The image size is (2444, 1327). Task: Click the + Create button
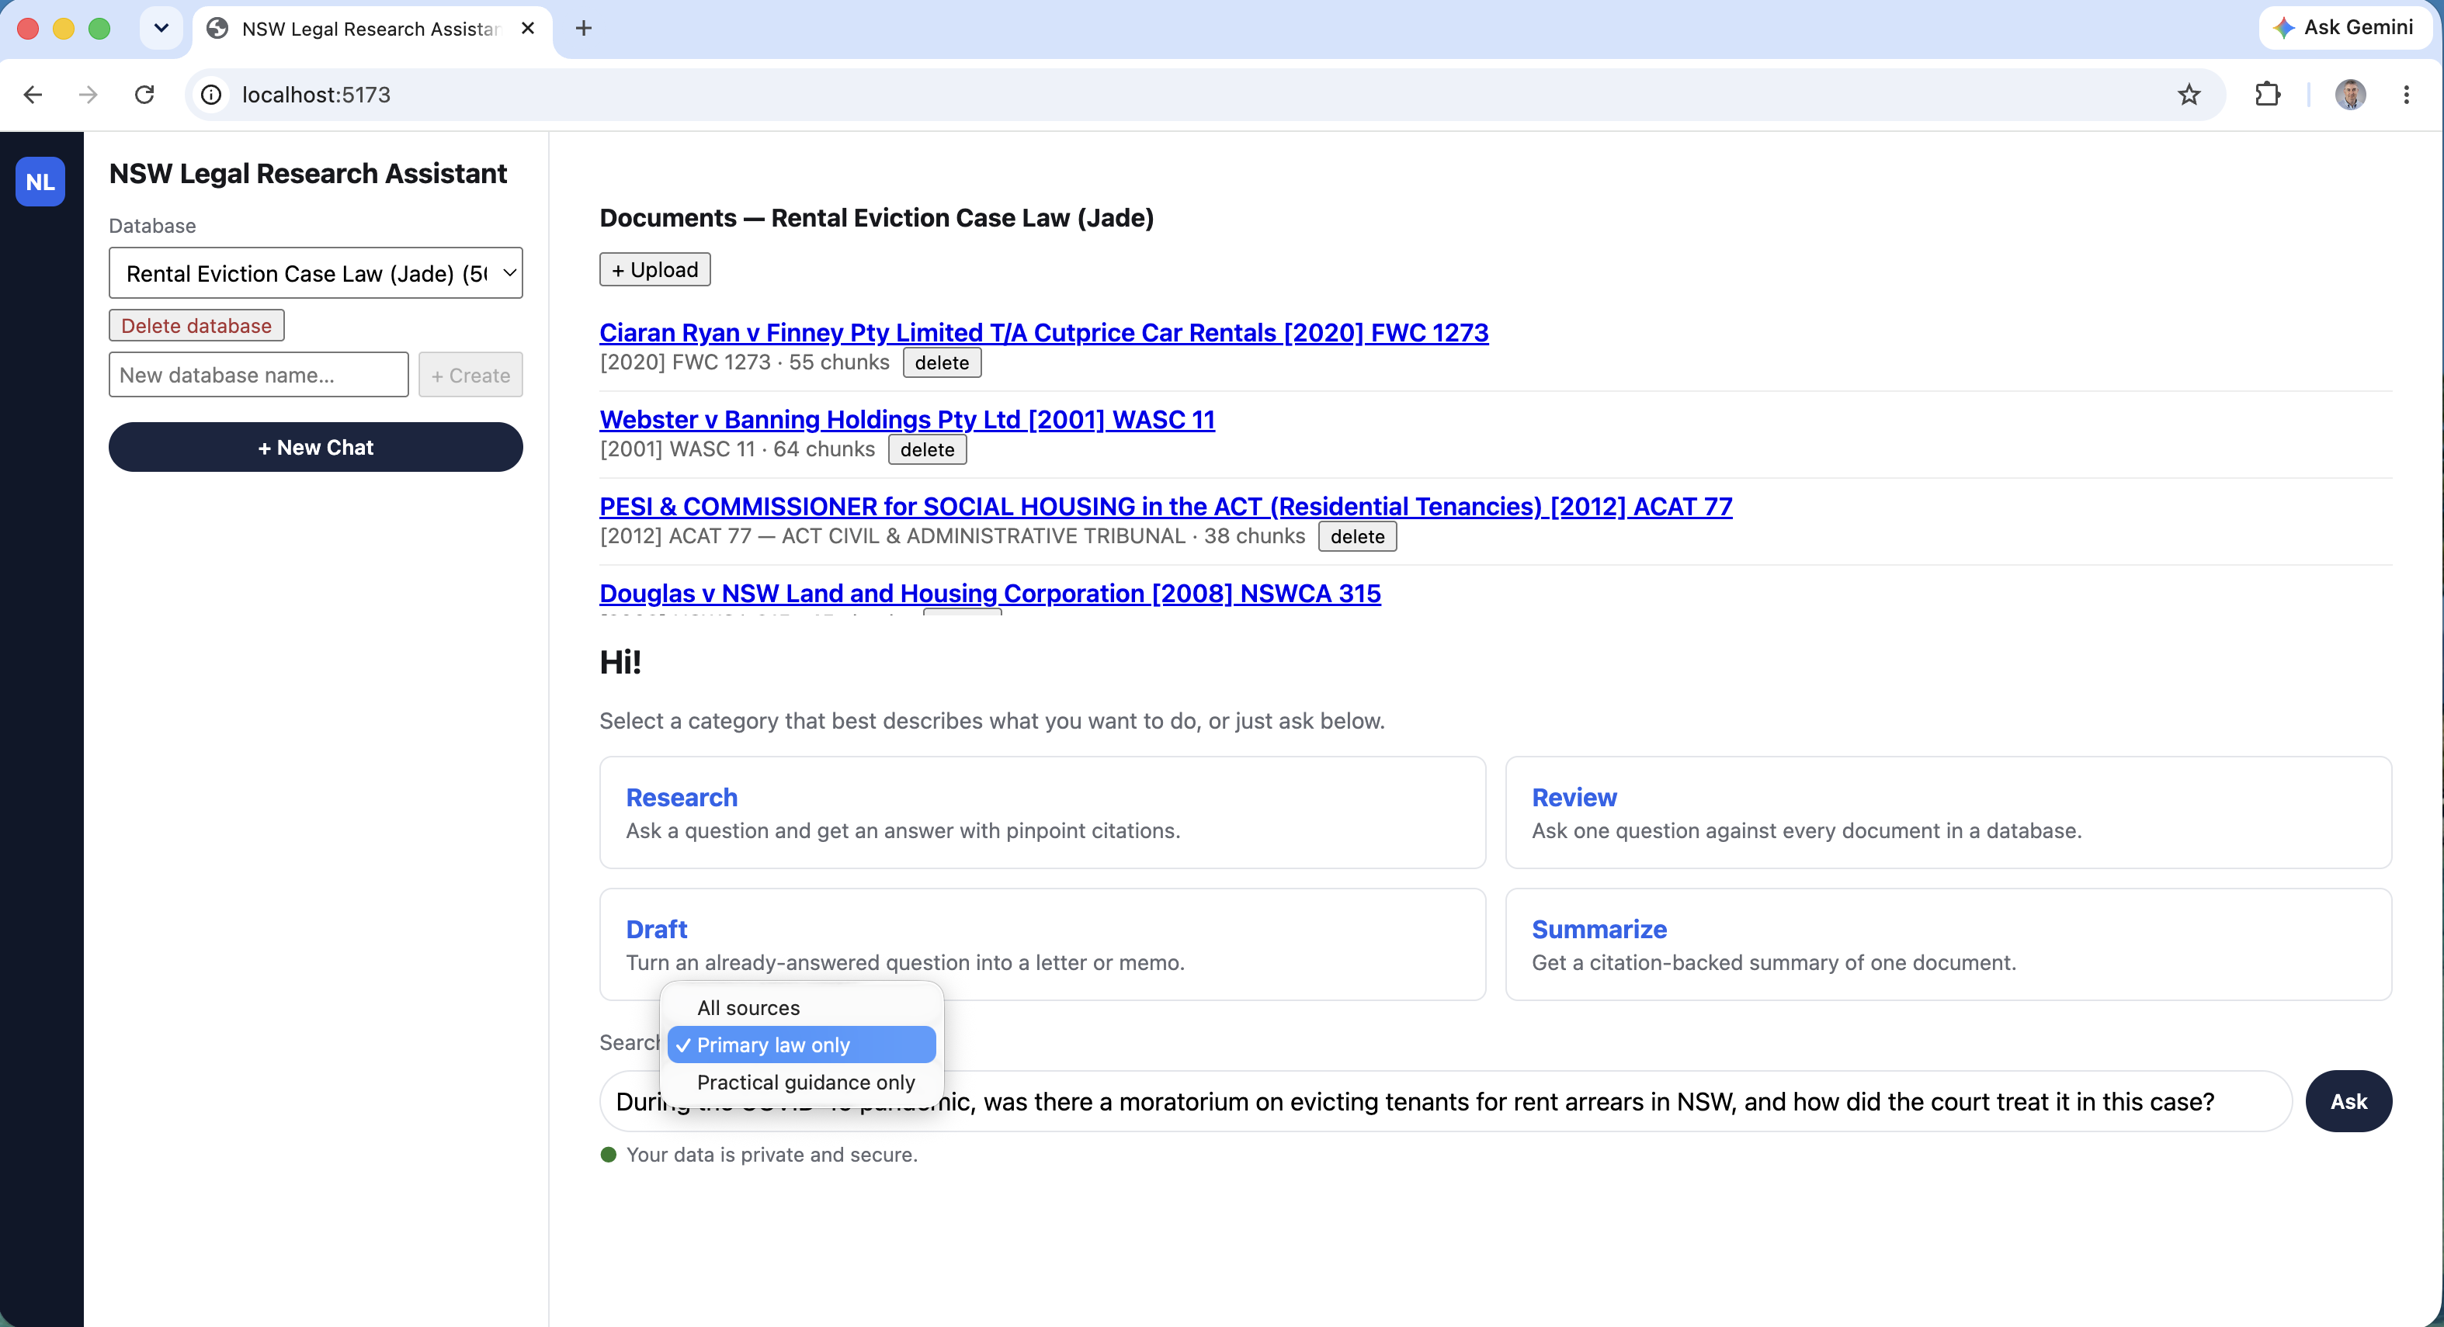(470, 375)
